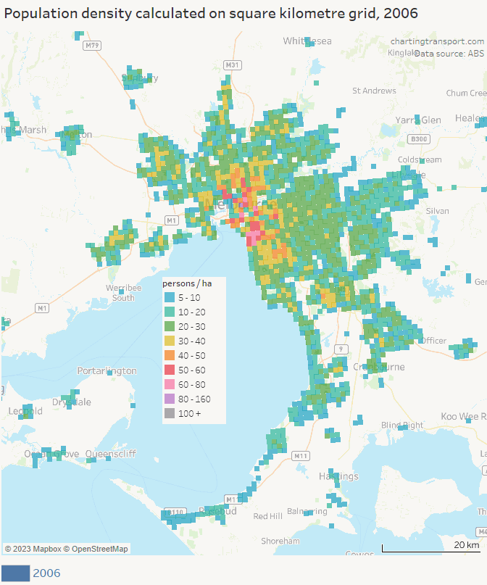Click the 2006 year label

(x=46, y=573)
